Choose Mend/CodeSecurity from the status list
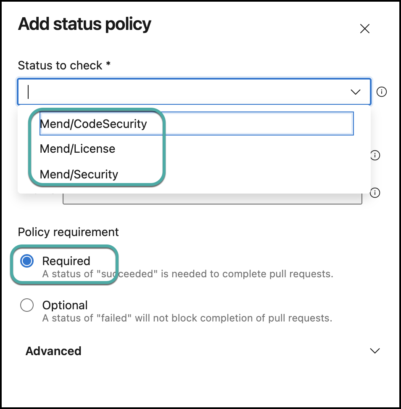 [93, 124]
